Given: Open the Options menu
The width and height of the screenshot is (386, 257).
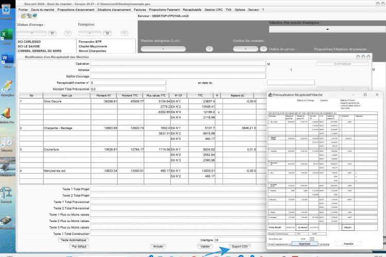Looking at the screenshot, I should pyautogui.click(x=239, y=10).
